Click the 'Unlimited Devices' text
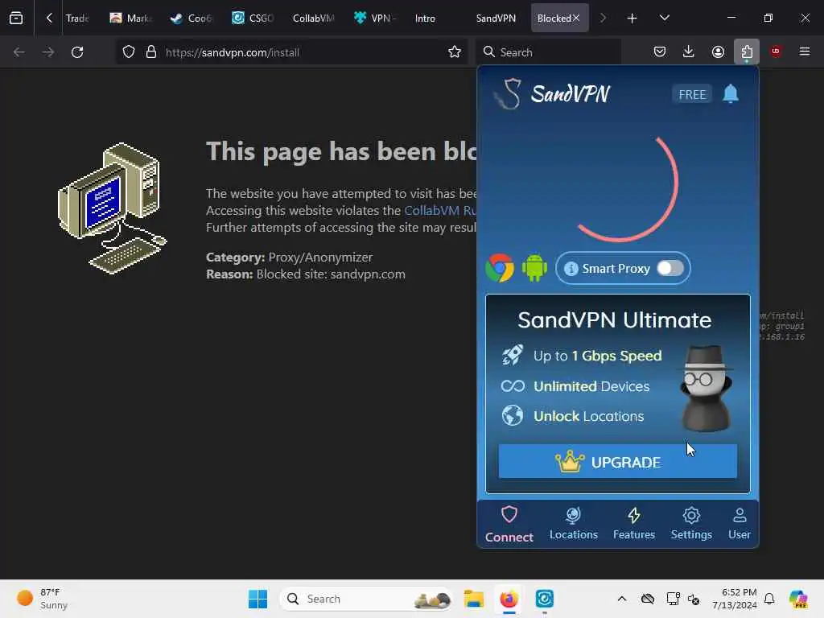Image resolution: width=824 pixels, height=618 pixels. [591, 386]
